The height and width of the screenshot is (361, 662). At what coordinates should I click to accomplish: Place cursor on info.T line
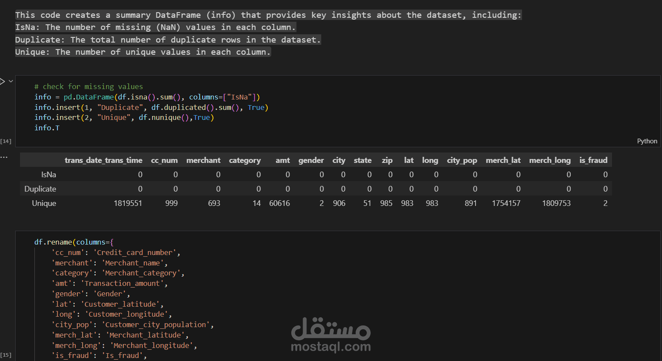point(47,128)
